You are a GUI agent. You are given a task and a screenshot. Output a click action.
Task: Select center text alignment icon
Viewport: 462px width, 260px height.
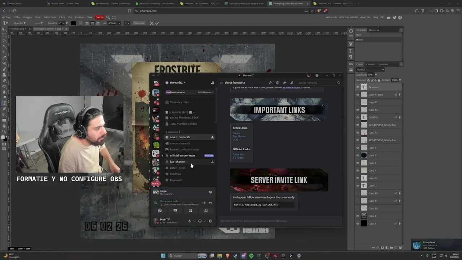click(92, 23)
